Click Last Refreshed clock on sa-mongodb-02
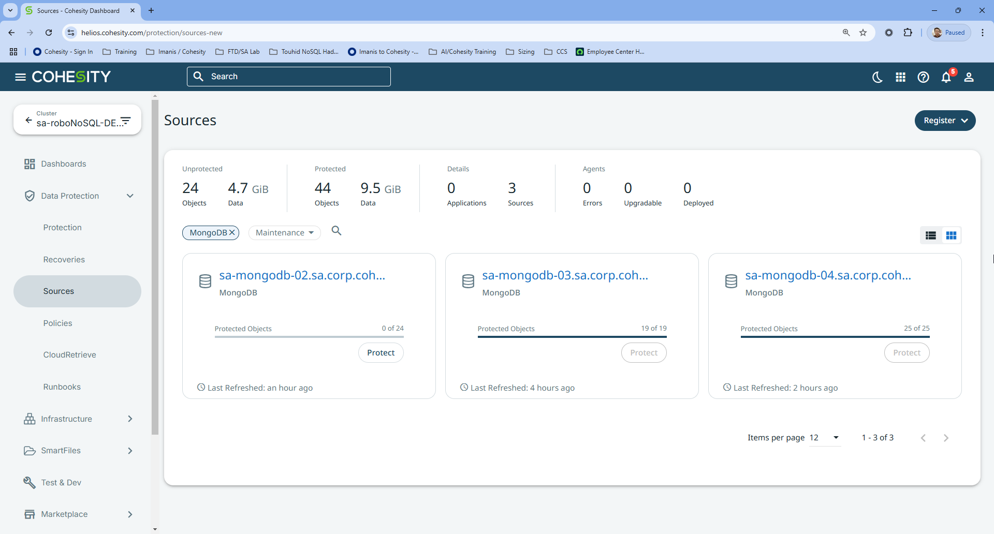 [201, 388]
